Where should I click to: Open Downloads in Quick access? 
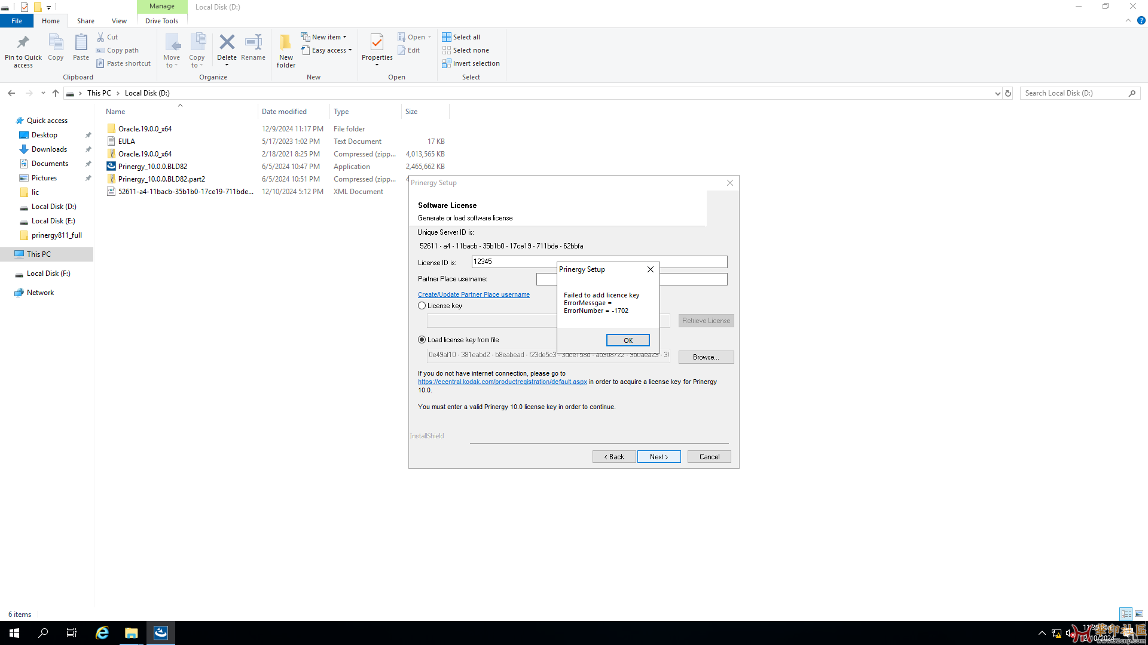pos(49,149)
